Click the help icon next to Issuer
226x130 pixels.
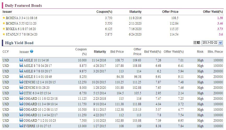click(32, 51)
